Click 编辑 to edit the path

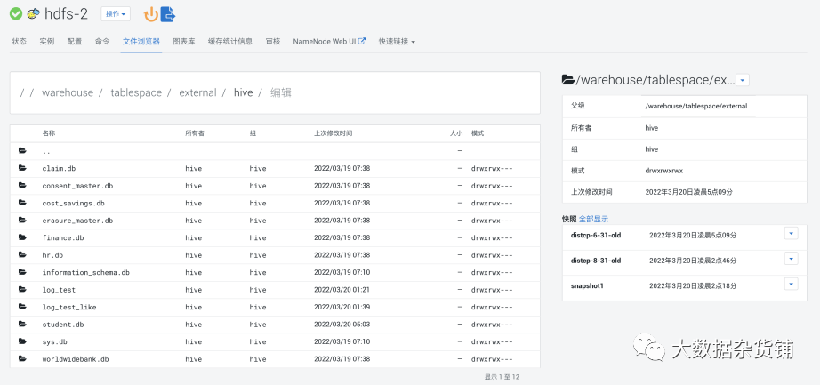[x=281, y=92]
